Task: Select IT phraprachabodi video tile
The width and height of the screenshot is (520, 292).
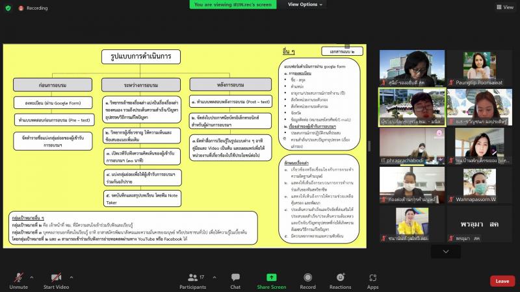Action: [x=412, y=146]
